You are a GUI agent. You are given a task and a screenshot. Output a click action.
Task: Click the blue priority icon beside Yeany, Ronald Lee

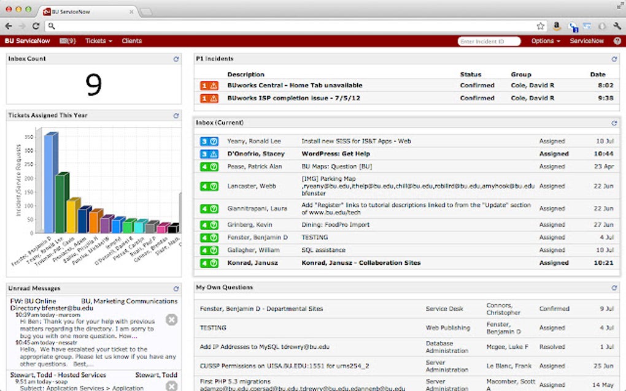point(209,140)
